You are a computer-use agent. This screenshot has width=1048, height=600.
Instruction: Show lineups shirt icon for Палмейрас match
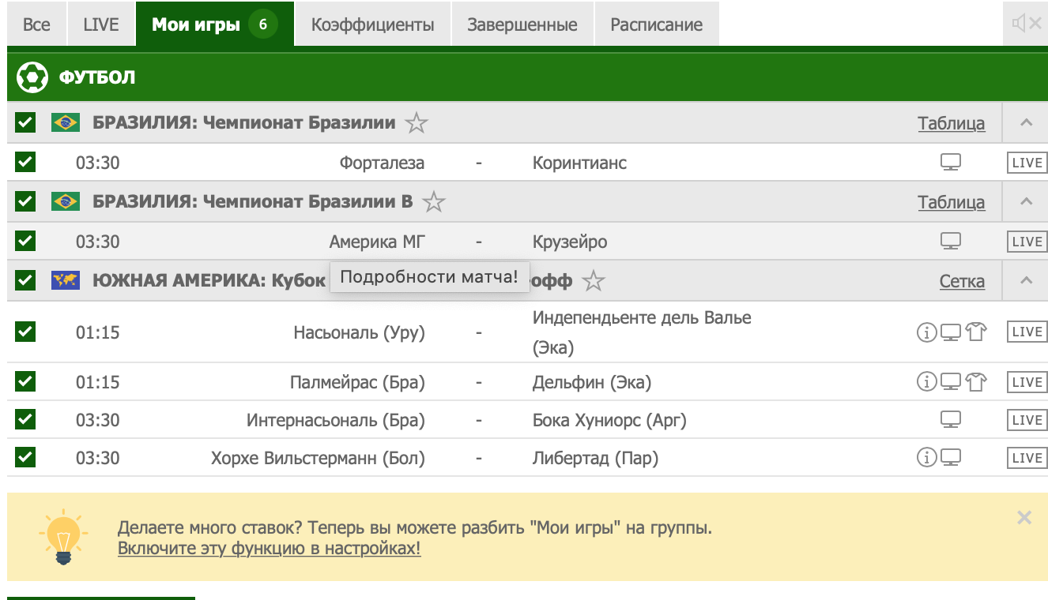click(976, 383)
